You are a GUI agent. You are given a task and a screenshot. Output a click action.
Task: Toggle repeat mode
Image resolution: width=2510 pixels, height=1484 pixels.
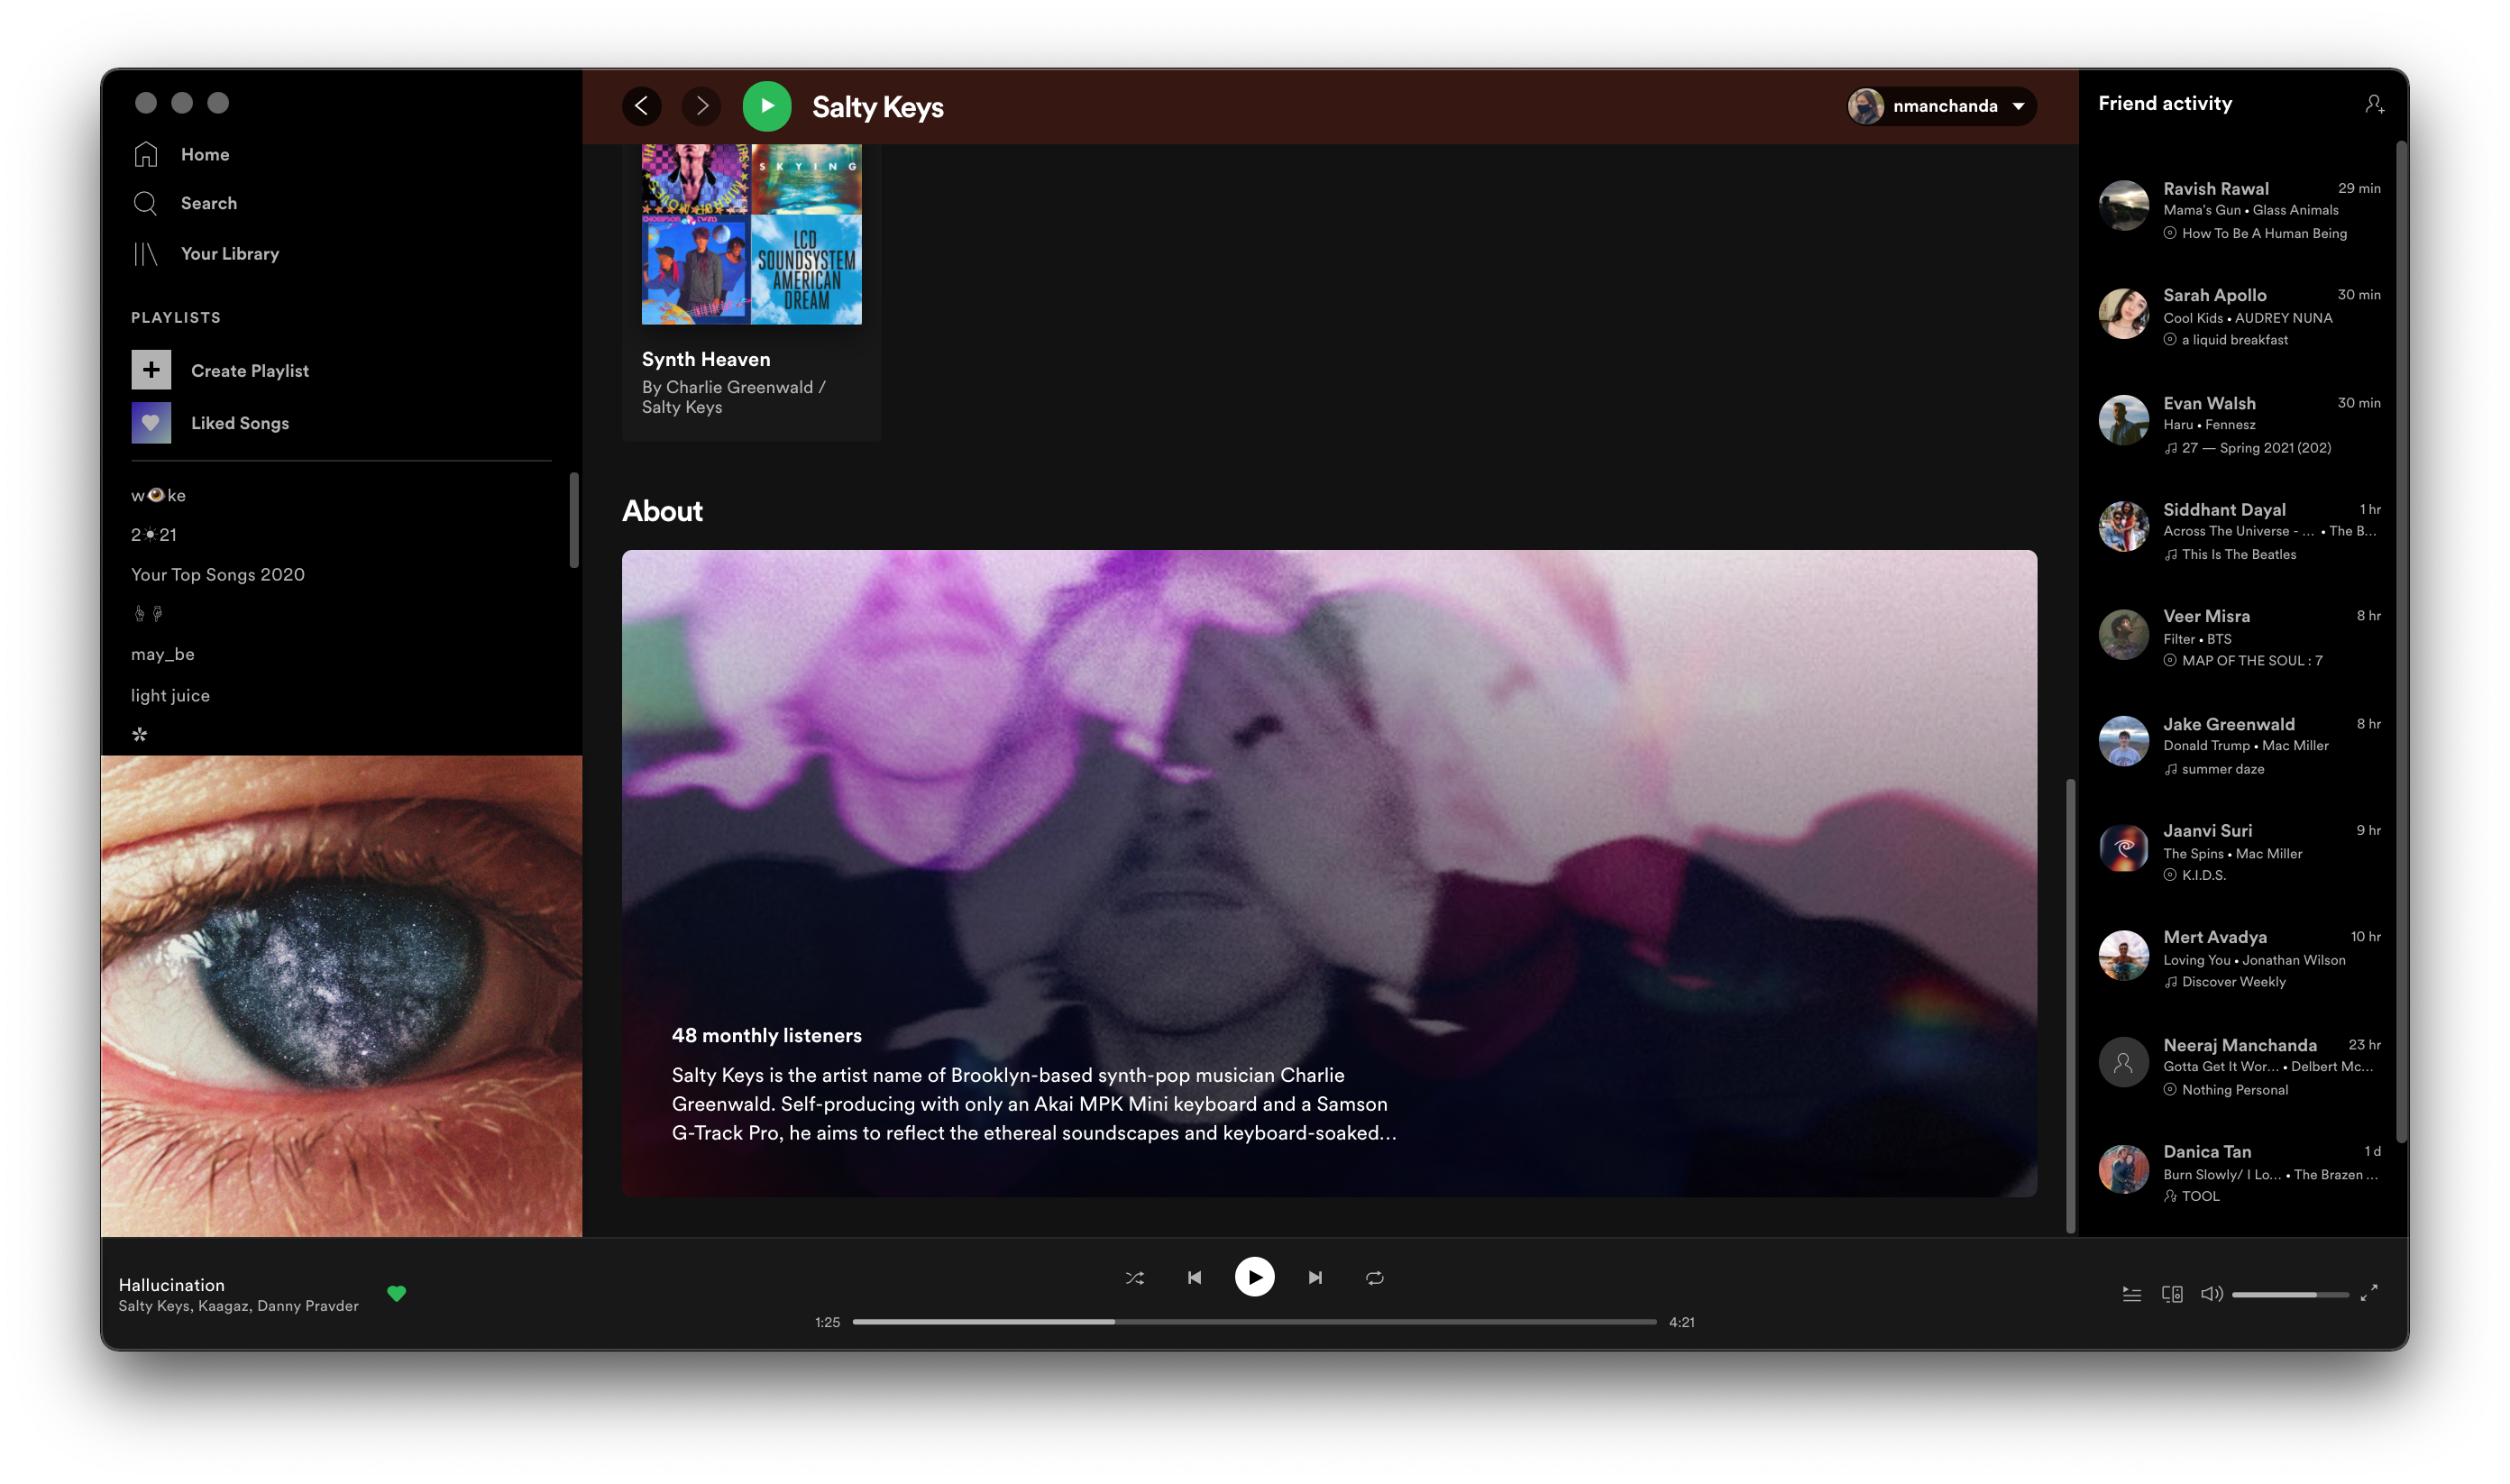(x=1375, y=1278)
